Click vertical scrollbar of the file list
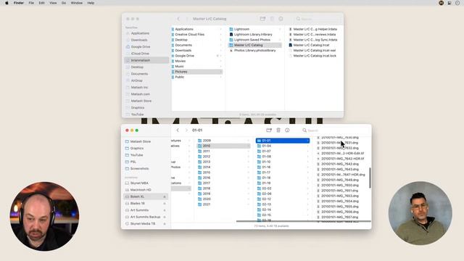Image resolution: width=464 pixels, height=261 pixels. [x=370, y=178]
